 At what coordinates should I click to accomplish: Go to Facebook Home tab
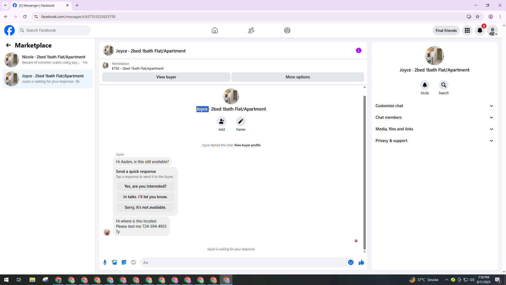coord(215,30)
